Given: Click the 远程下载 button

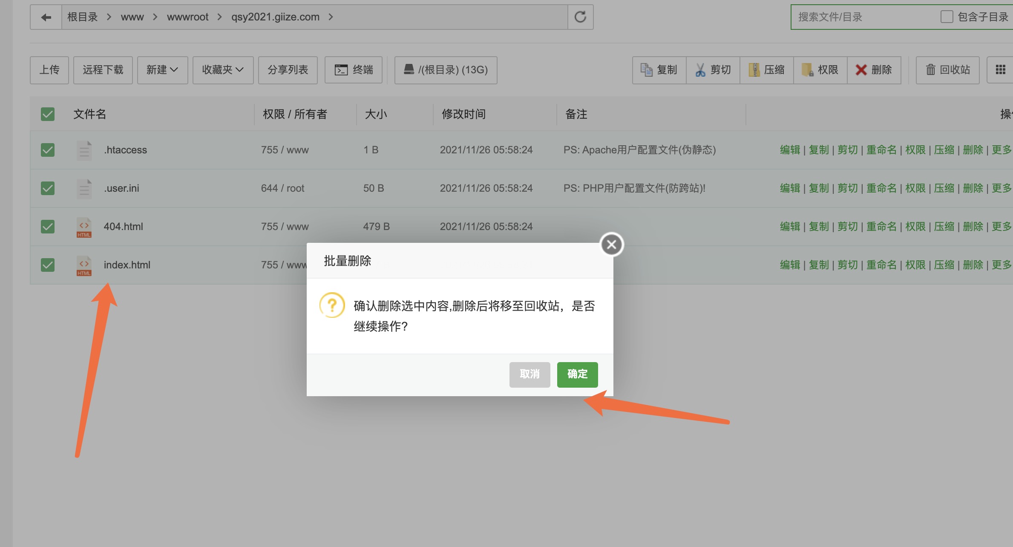Looking at the screenshot, I should [103, 70].
